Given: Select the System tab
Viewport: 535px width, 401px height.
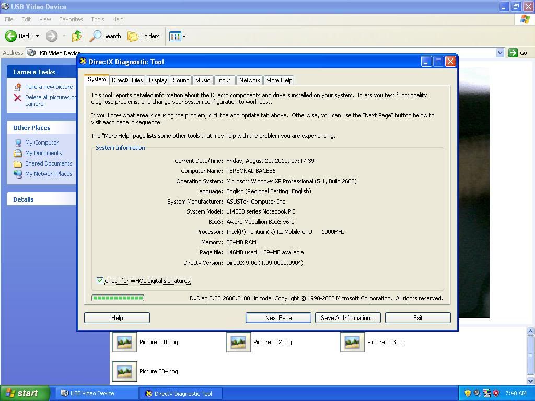Looking at the screenshot, I should [97, 79].
